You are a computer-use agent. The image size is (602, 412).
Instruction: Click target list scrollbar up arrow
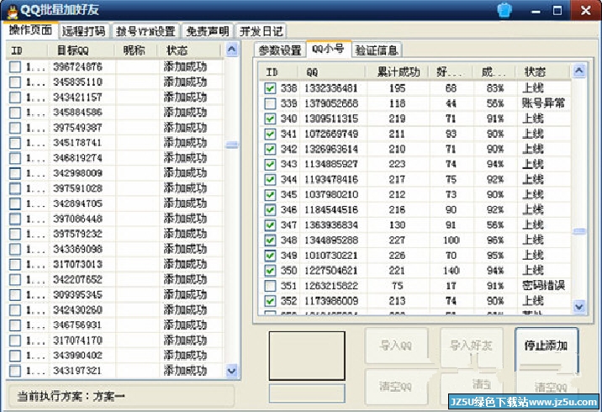[231, 50]
